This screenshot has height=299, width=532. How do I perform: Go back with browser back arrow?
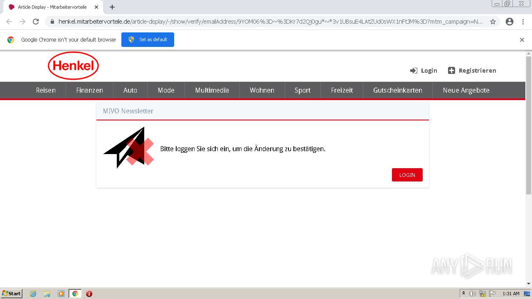click(x=9, y=22)
